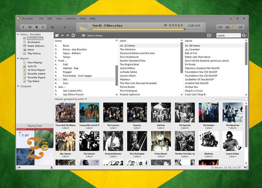Toggle repeat mode icon
262x188 pixels.
pos(234,27)
